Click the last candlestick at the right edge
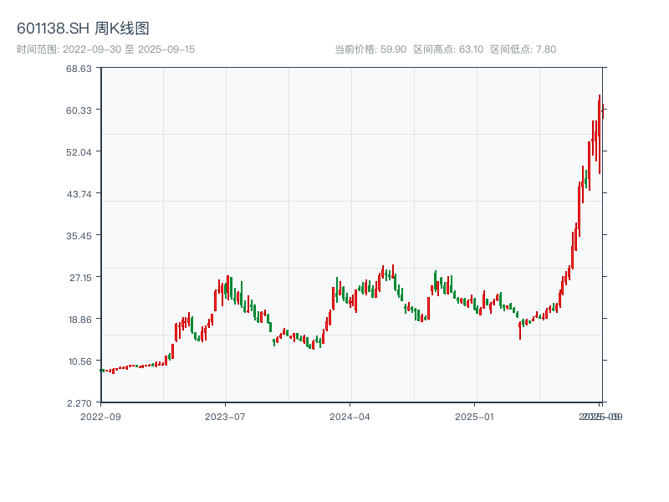The height and width of the screenshot is (502, 669). coord(603,111)
